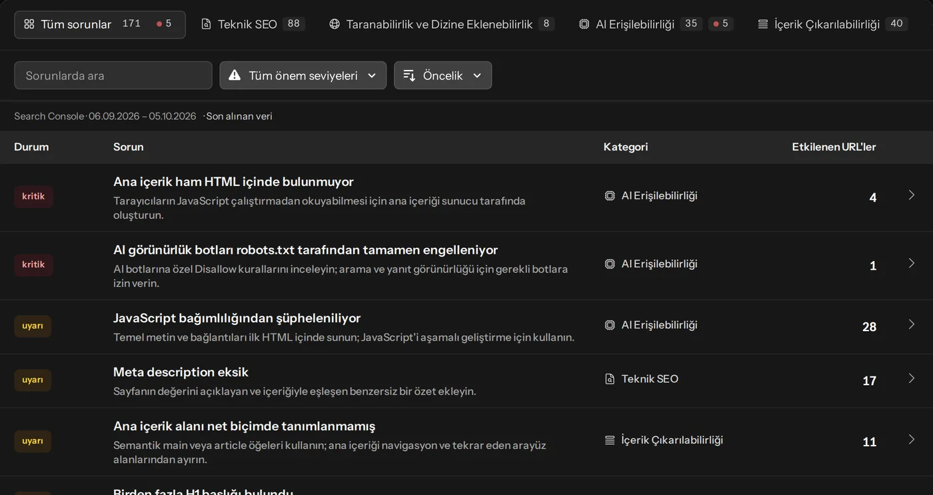
Task: Switch to the Teknik SEO tab
Action: (x=253, y=24)
